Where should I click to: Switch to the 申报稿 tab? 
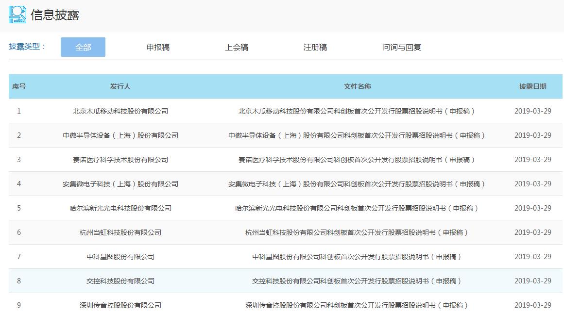[158, 47]
